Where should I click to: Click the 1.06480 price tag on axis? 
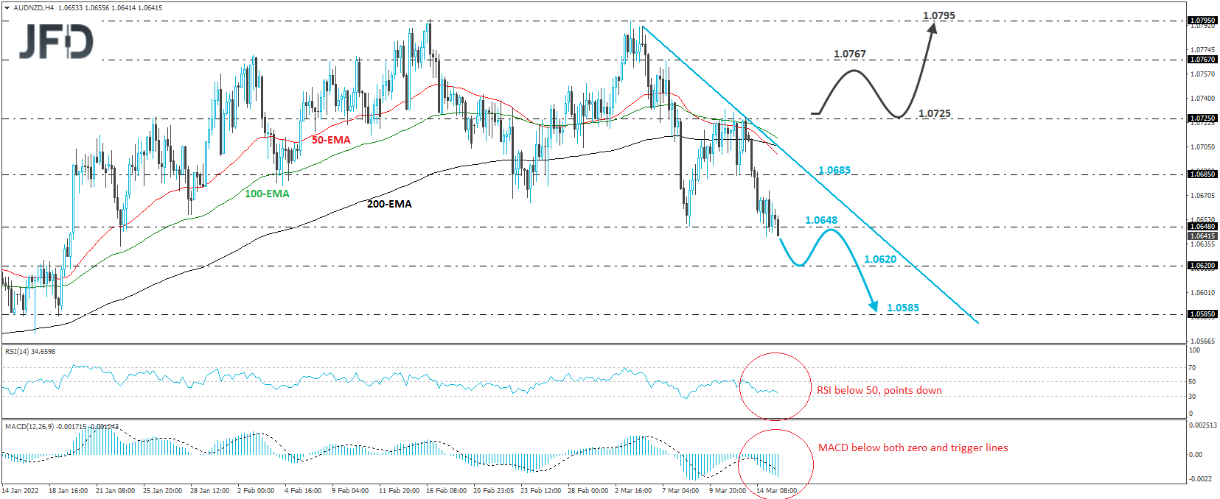coord(1202,227)
